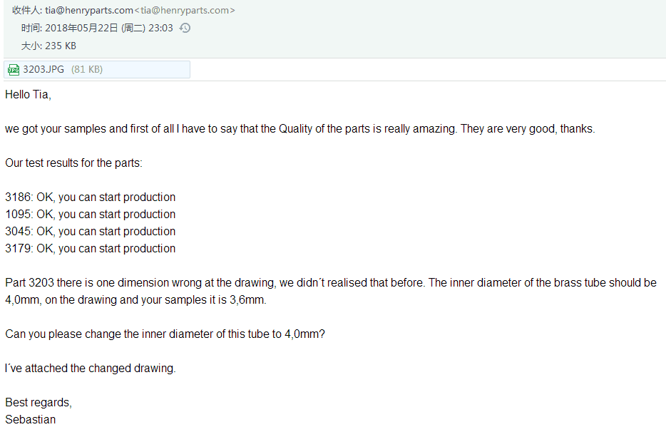Click the greeting line Hello Tia
Screen dimensions: 666x432
pos(28,94)
